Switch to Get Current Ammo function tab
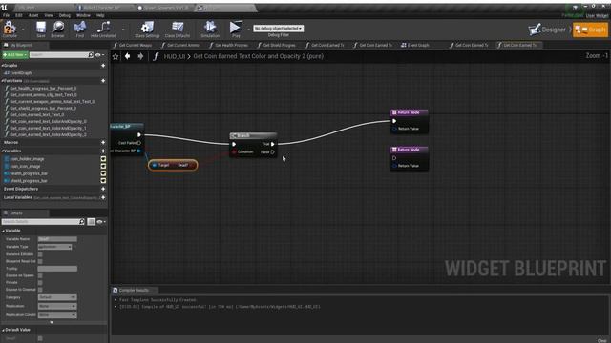 pyautogui.click(x=180, y=45)
